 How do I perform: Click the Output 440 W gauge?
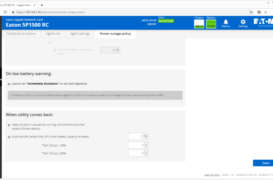(x=199, y=24)
